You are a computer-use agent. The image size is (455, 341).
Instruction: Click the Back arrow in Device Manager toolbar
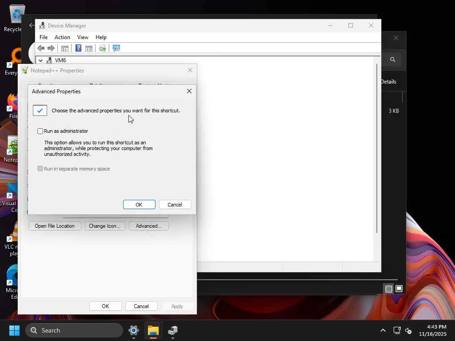point(41,48)
